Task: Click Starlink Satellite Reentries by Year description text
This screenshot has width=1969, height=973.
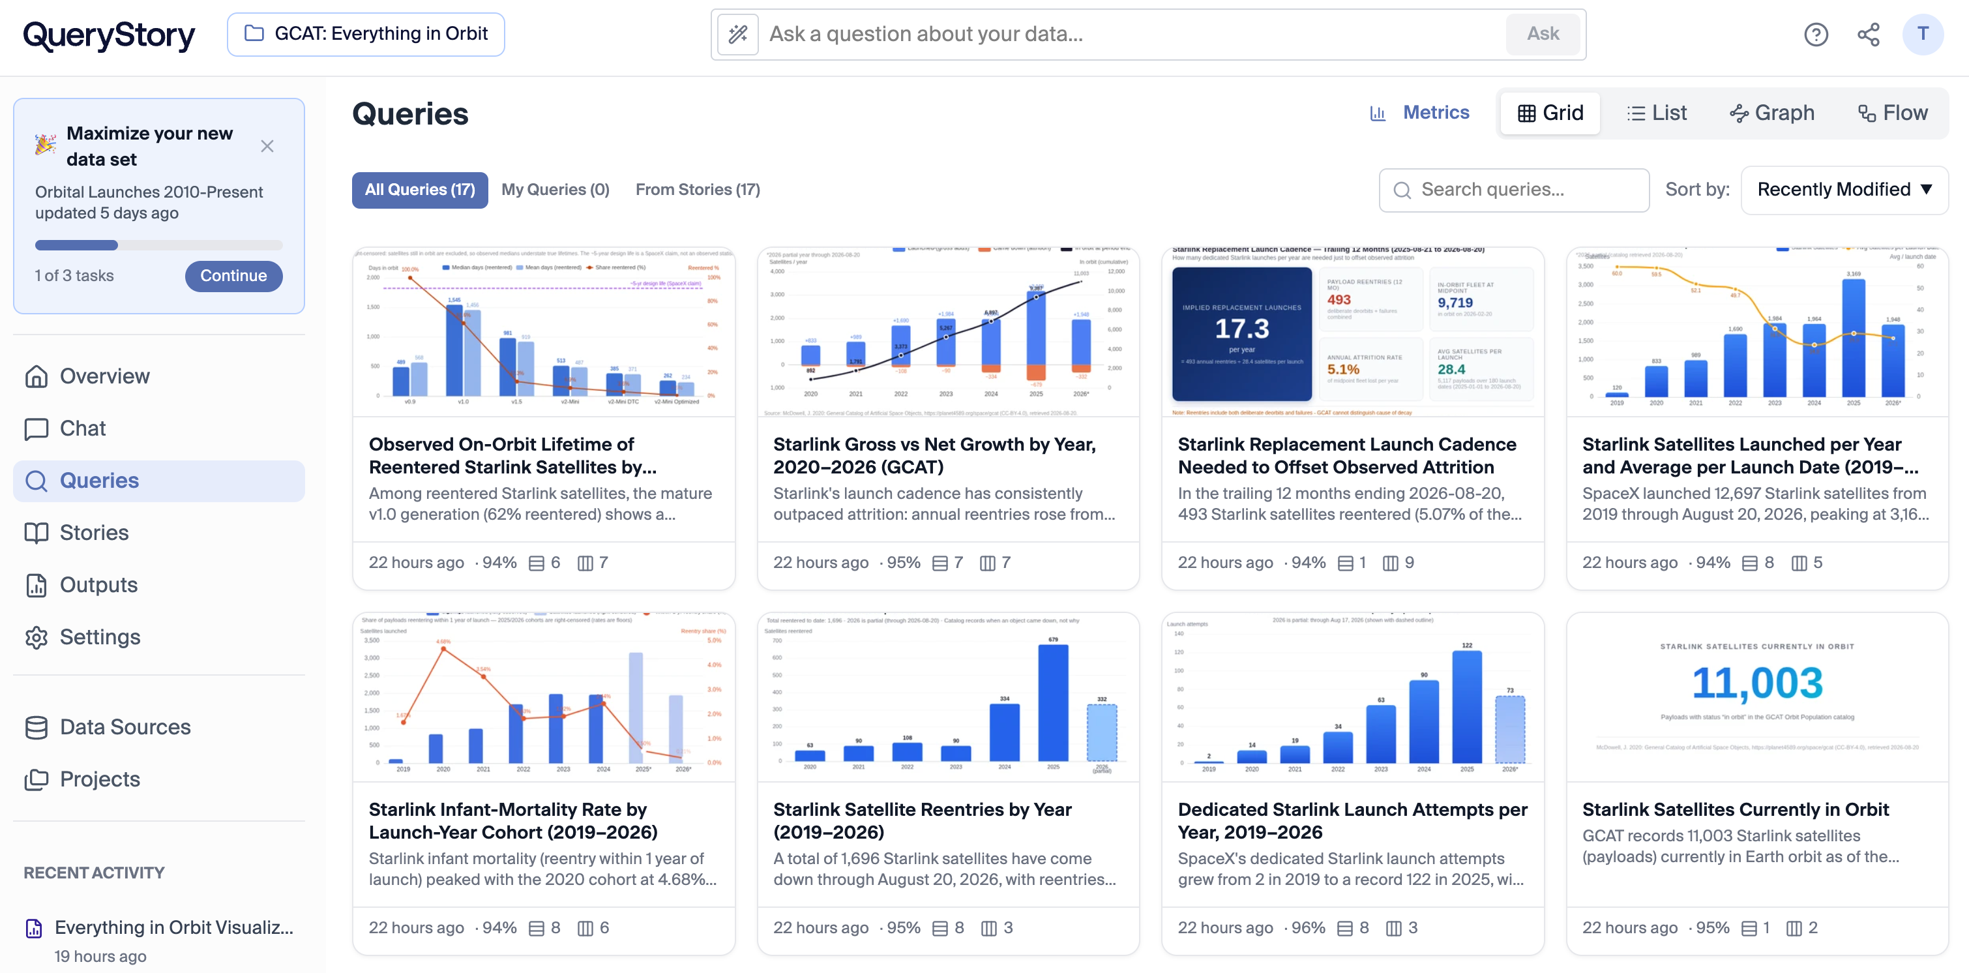Action: [x=945, y=869]
